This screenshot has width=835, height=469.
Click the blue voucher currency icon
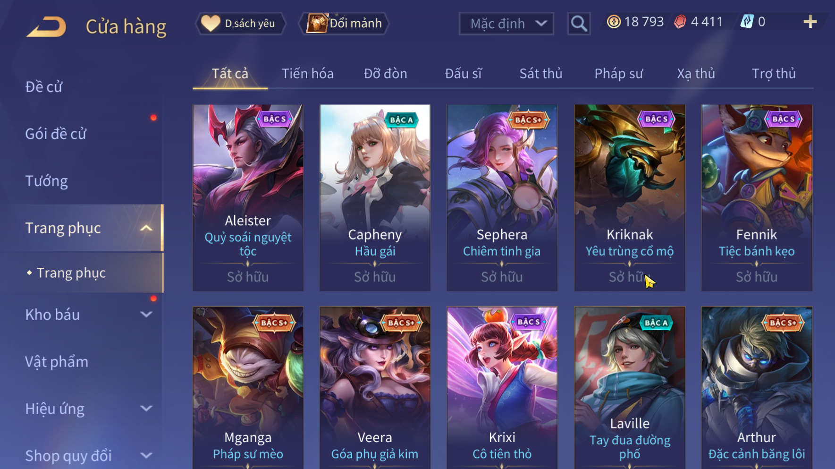747,22
